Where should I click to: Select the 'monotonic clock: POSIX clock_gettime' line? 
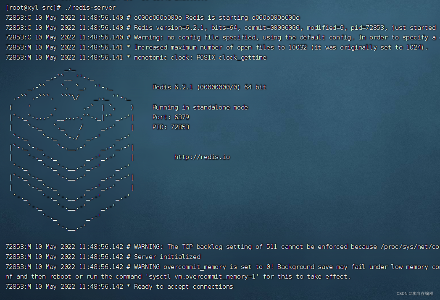click(136, 57)
